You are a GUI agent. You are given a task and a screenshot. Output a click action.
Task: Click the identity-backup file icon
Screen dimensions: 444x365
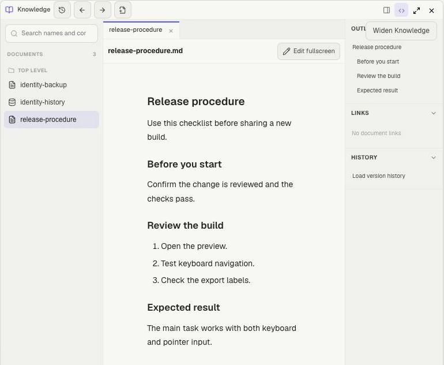coord(12,85)
